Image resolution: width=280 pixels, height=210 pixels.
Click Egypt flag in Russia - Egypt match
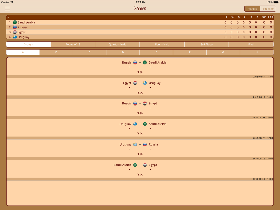145,104
